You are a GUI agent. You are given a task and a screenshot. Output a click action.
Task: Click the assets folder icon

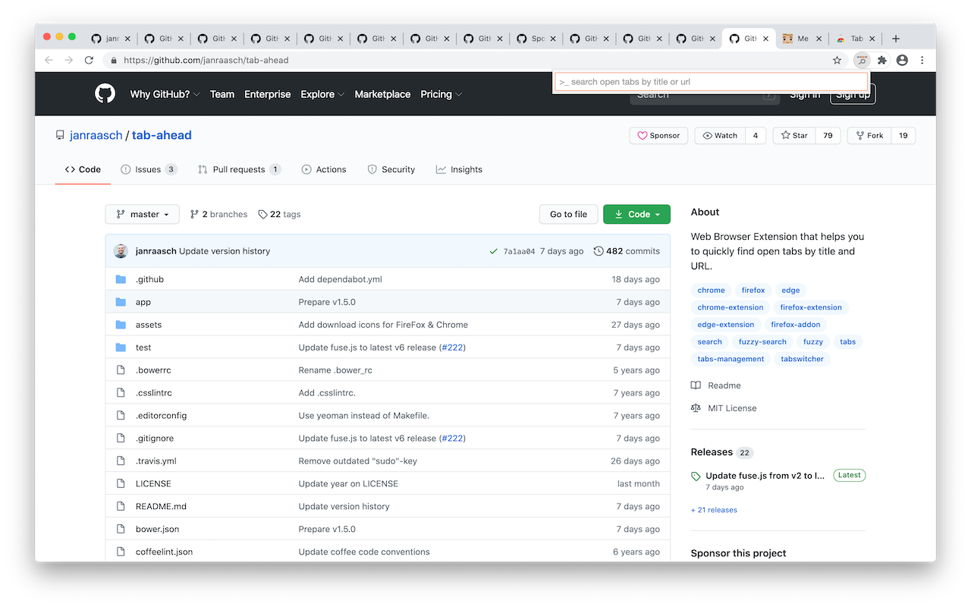point(121,325)
